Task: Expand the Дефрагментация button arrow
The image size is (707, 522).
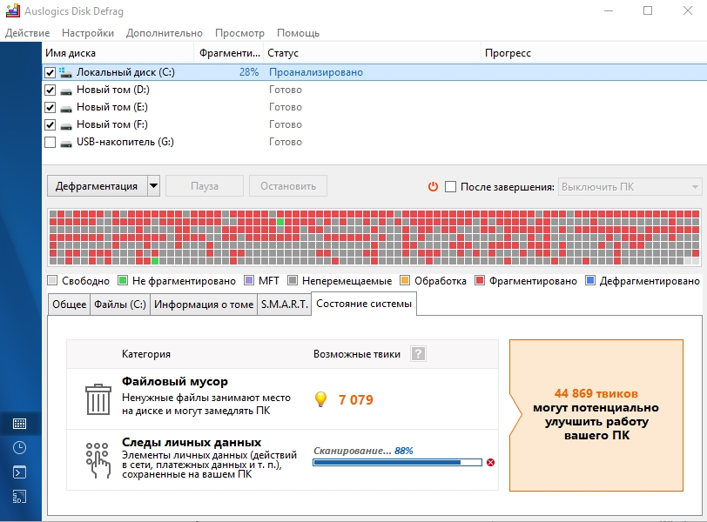Action: [154, 186]
